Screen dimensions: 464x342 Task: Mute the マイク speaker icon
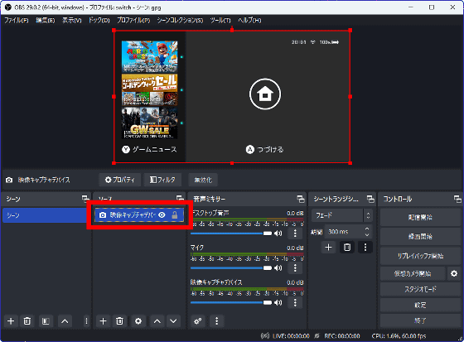coord(278,268)
